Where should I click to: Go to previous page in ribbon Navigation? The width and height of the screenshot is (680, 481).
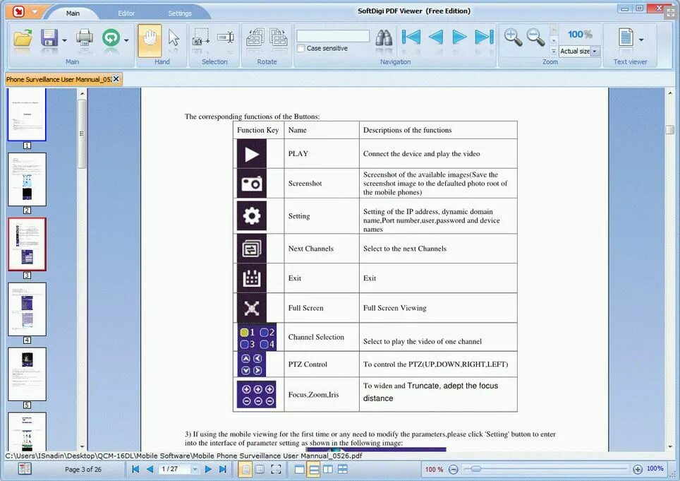coord(435,37)
